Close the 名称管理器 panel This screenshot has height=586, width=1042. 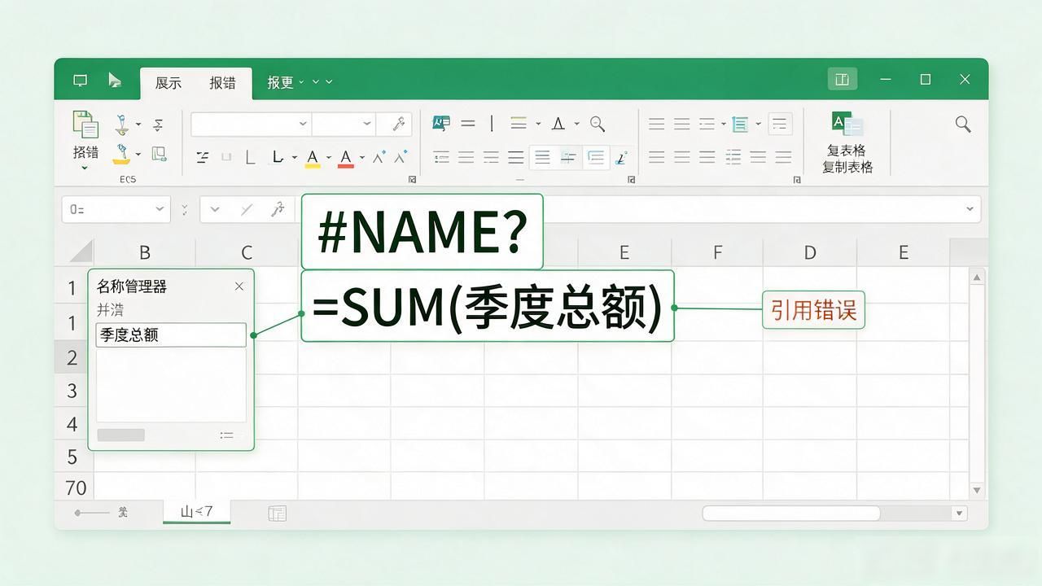pyautogui.click(x=239, y=286)
